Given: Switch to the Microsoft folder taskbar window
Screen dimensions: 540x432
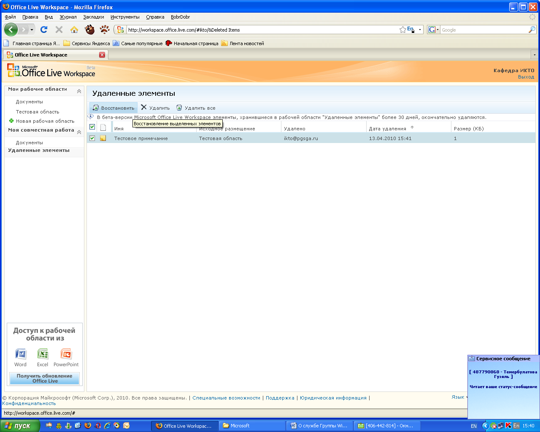Looking at the screenshot, I should pos(252,426).
